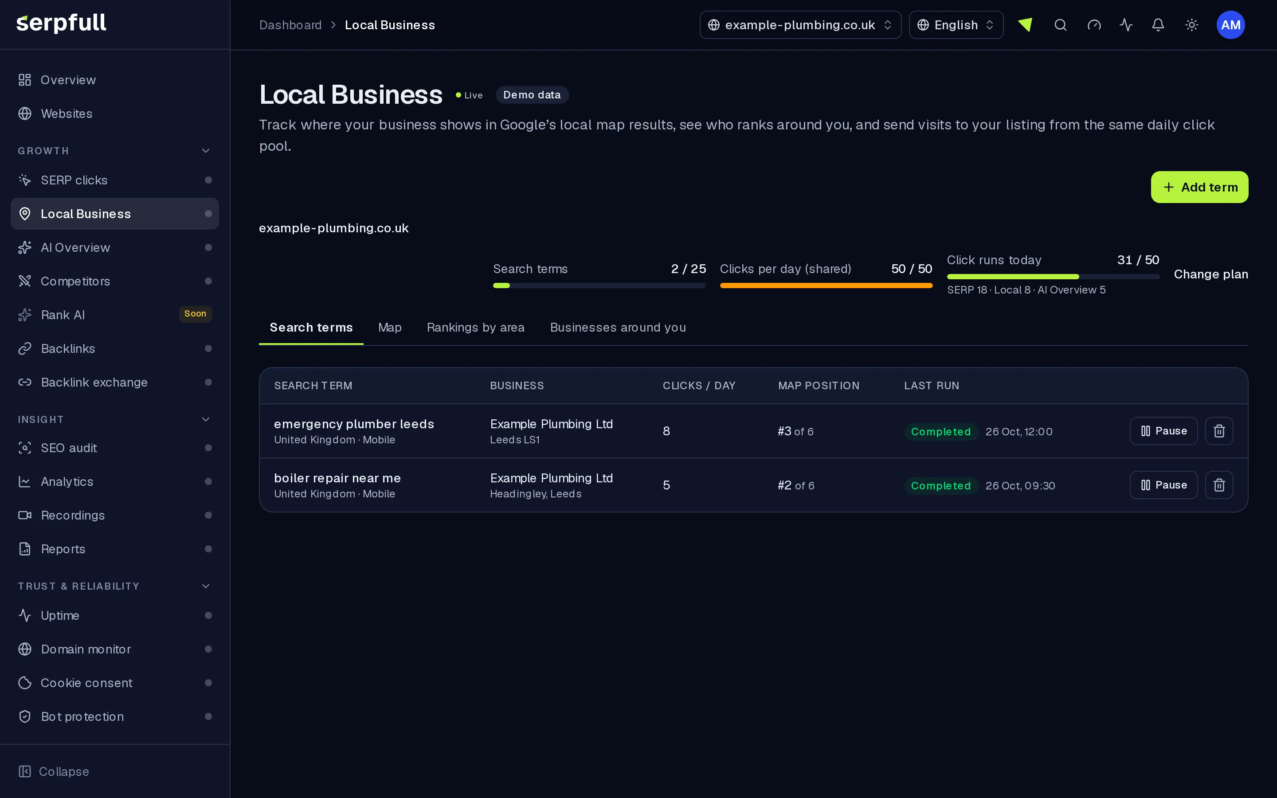Click the Change plan link

pos(1210,274)
